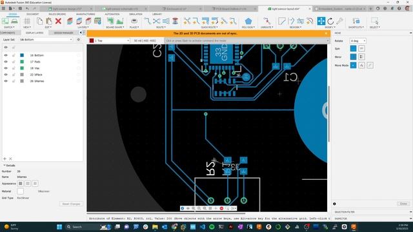Select the Polygon pour tool
Viewport: 413px width, 232px height.
pos(248,21)
